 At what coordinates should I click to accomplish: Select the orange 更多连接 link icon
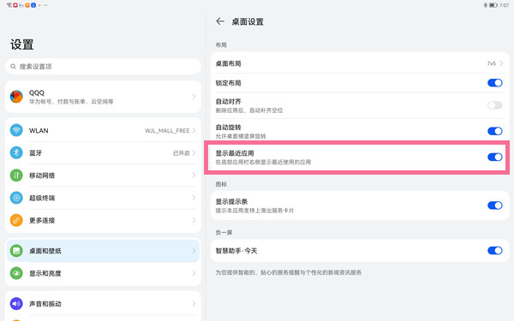pyautogui.click(x=16, y=220)
